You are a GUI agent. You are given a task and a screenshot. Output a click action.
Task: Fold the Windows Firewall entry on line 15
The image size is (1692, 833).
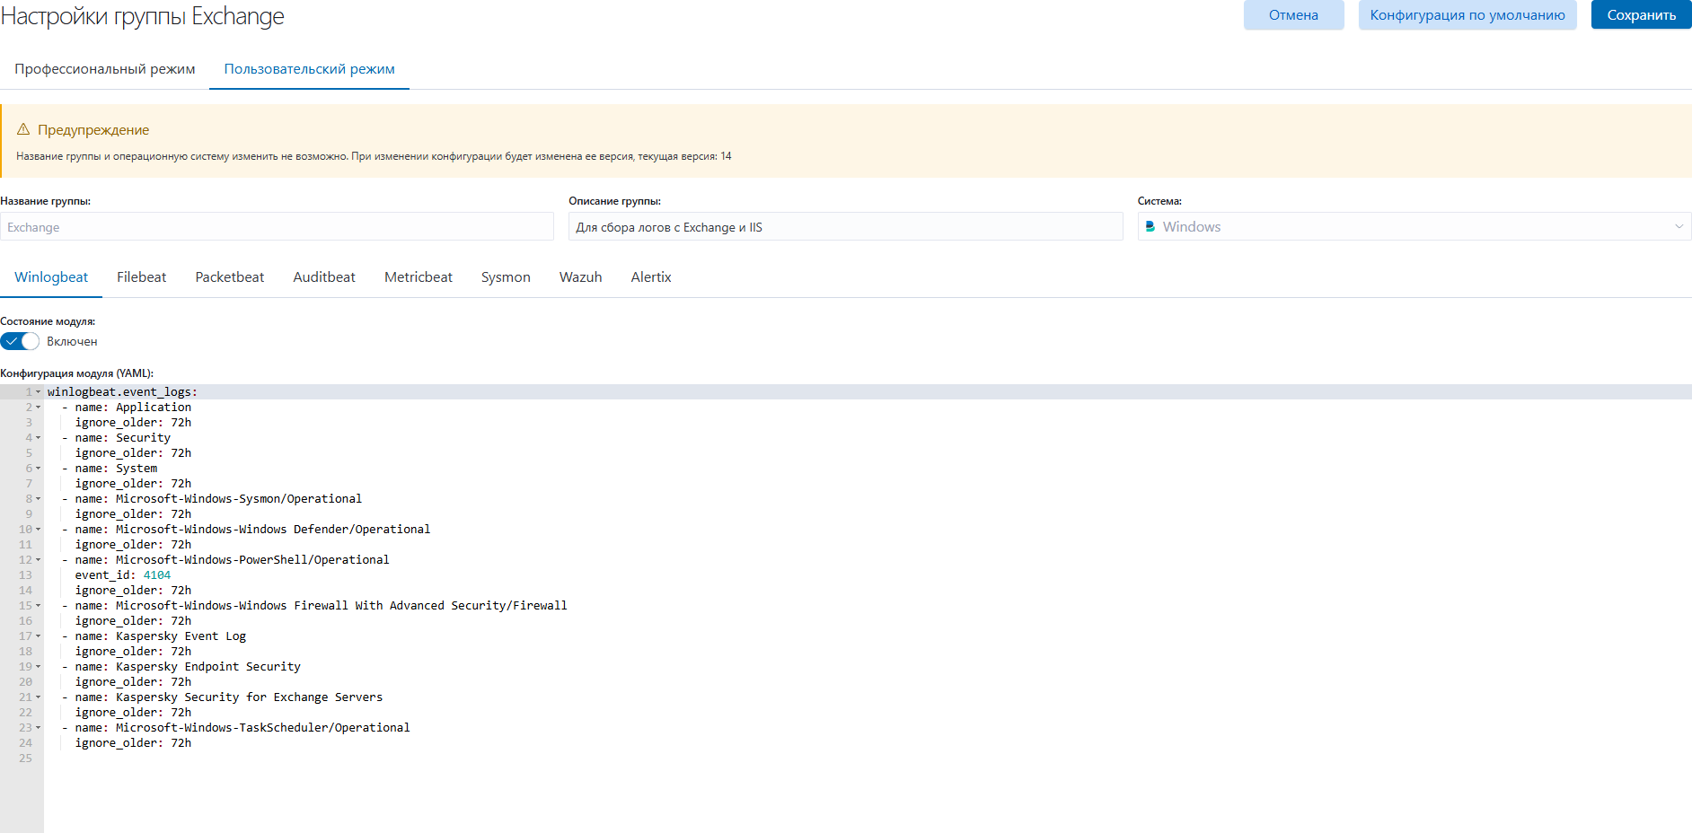[38, 606]
